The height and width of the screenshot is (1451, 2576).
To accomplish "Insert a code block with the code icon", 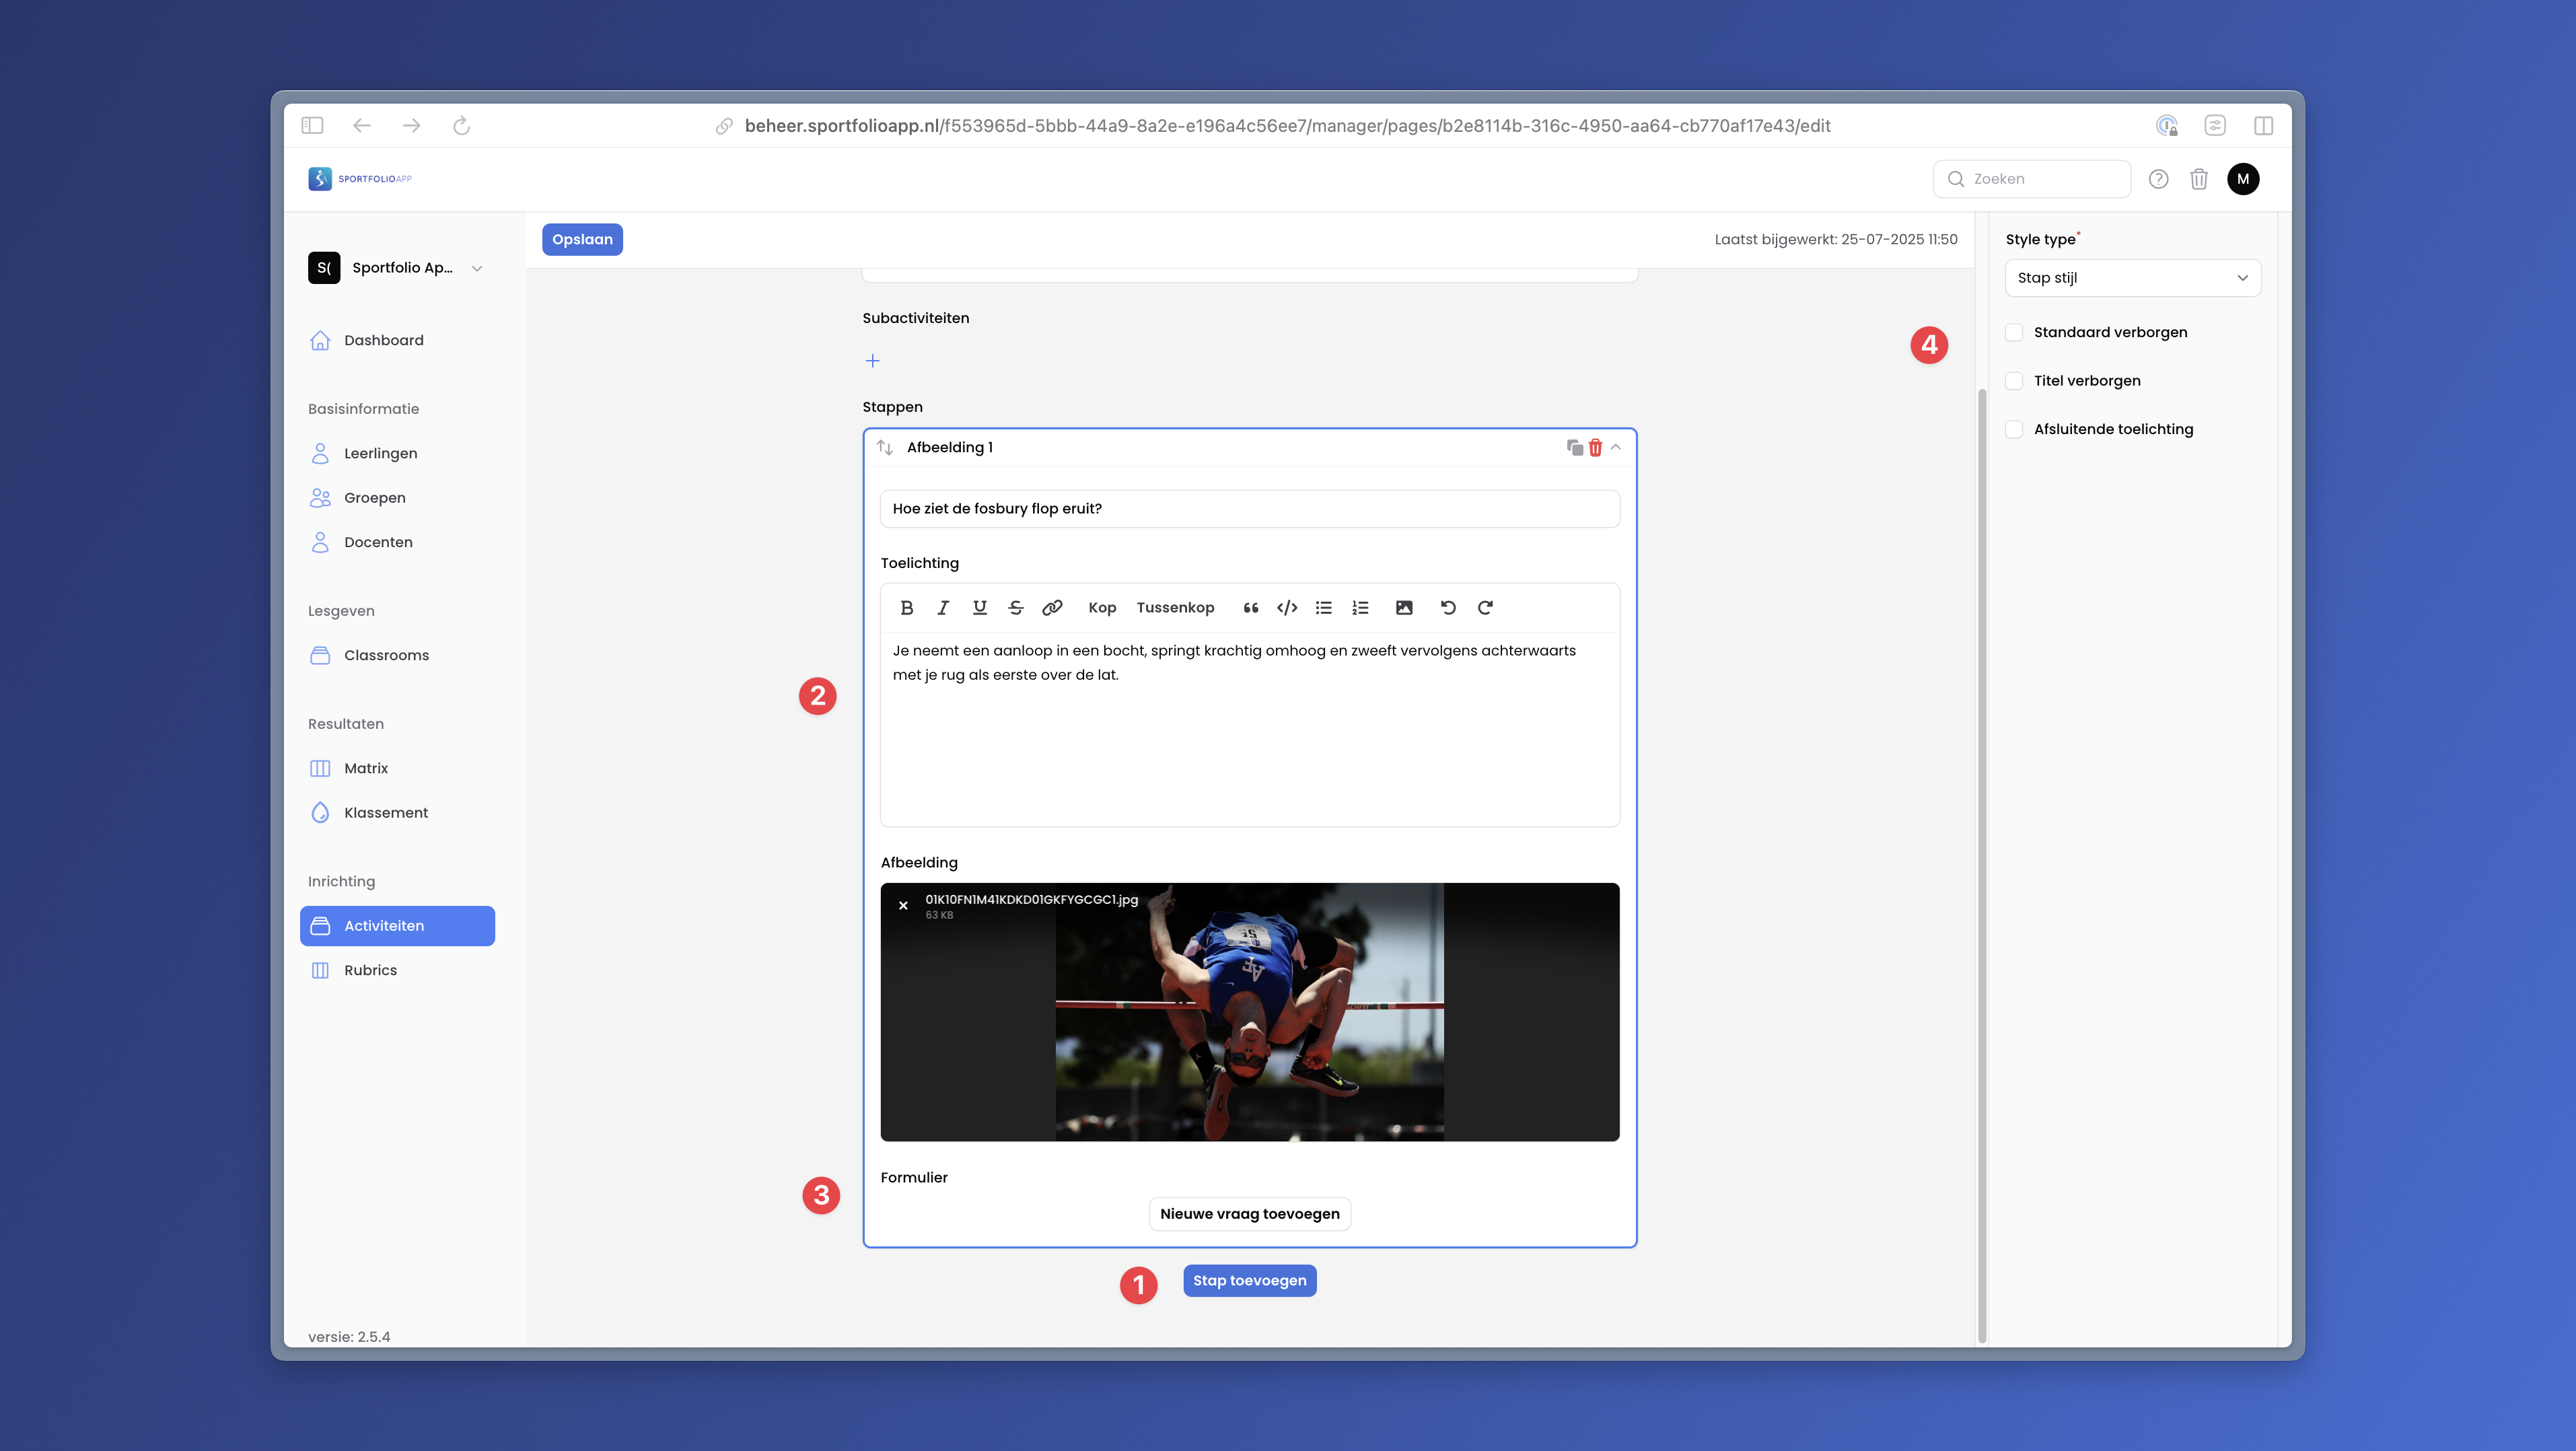I will click(1287, 607).
